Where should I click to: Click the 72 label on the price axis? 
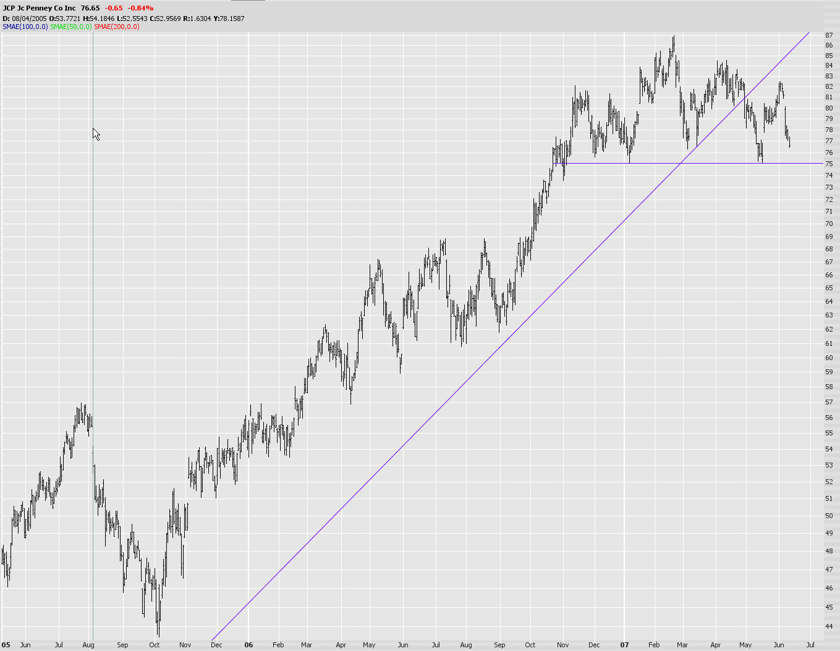tap(829, 199)
